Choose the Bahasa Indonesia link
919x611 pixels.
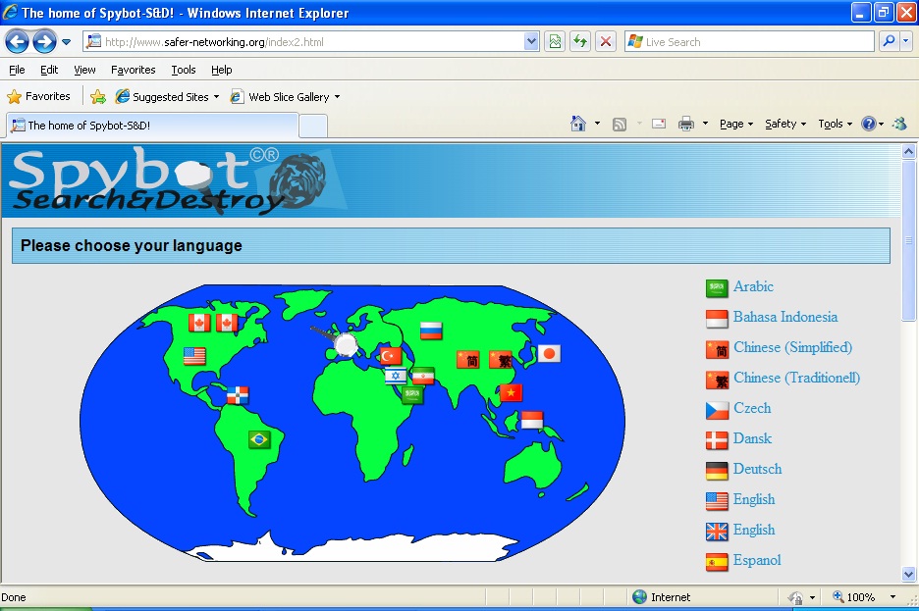[785, 317]
